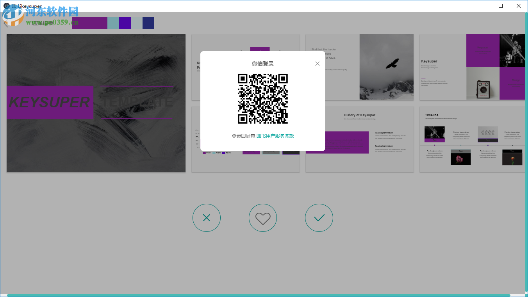This screenshot has width=528, height=297.
Task: Open the Timeline slide thumbnail
Action: 473,139
